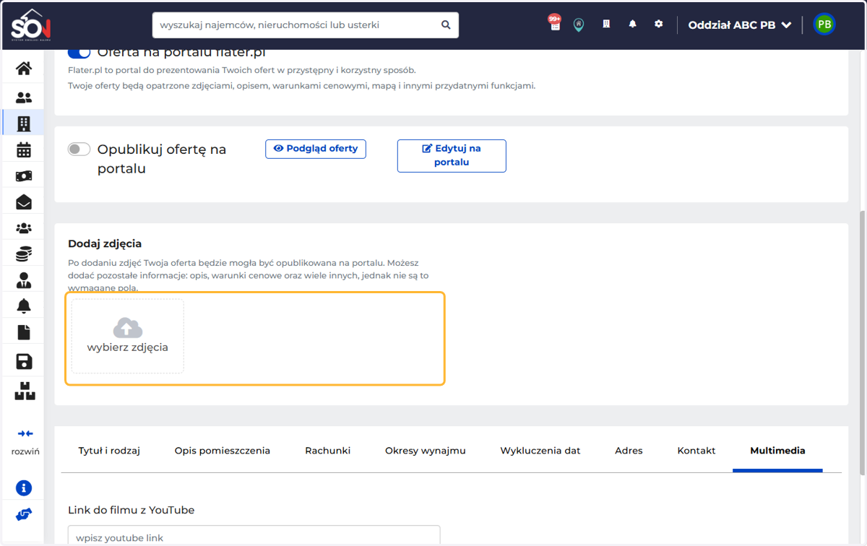Open the boxes inventory sidebar icon
867x546 pixels.
pyautogui.click(x=24, y=391)
